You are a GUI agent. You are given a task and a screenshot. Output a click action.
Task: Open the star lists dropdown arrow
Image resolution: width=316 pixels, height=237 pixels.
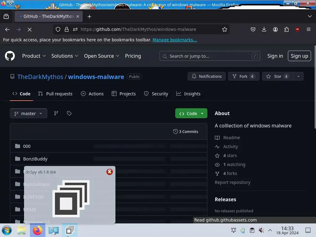pos(298,76)
